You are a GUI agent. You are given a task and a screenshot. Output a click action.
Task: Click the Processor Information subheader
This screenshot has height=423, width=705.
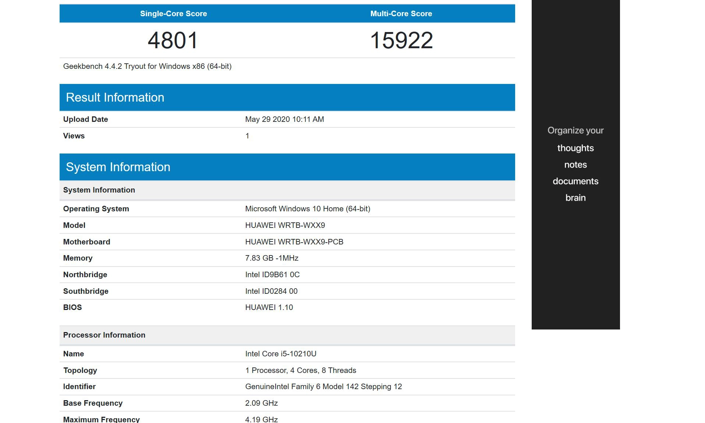[x=287, y=335]
